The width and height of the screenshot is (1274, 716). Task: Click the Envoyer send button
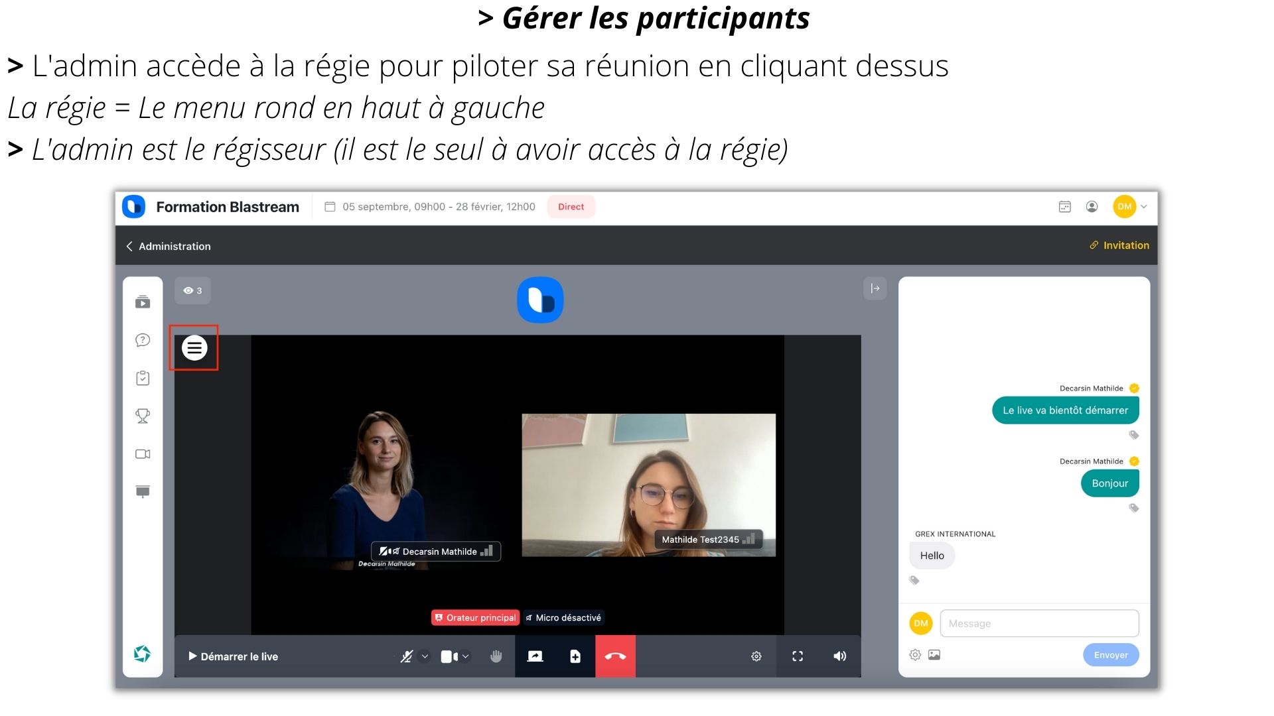[x=1111, y=655]
